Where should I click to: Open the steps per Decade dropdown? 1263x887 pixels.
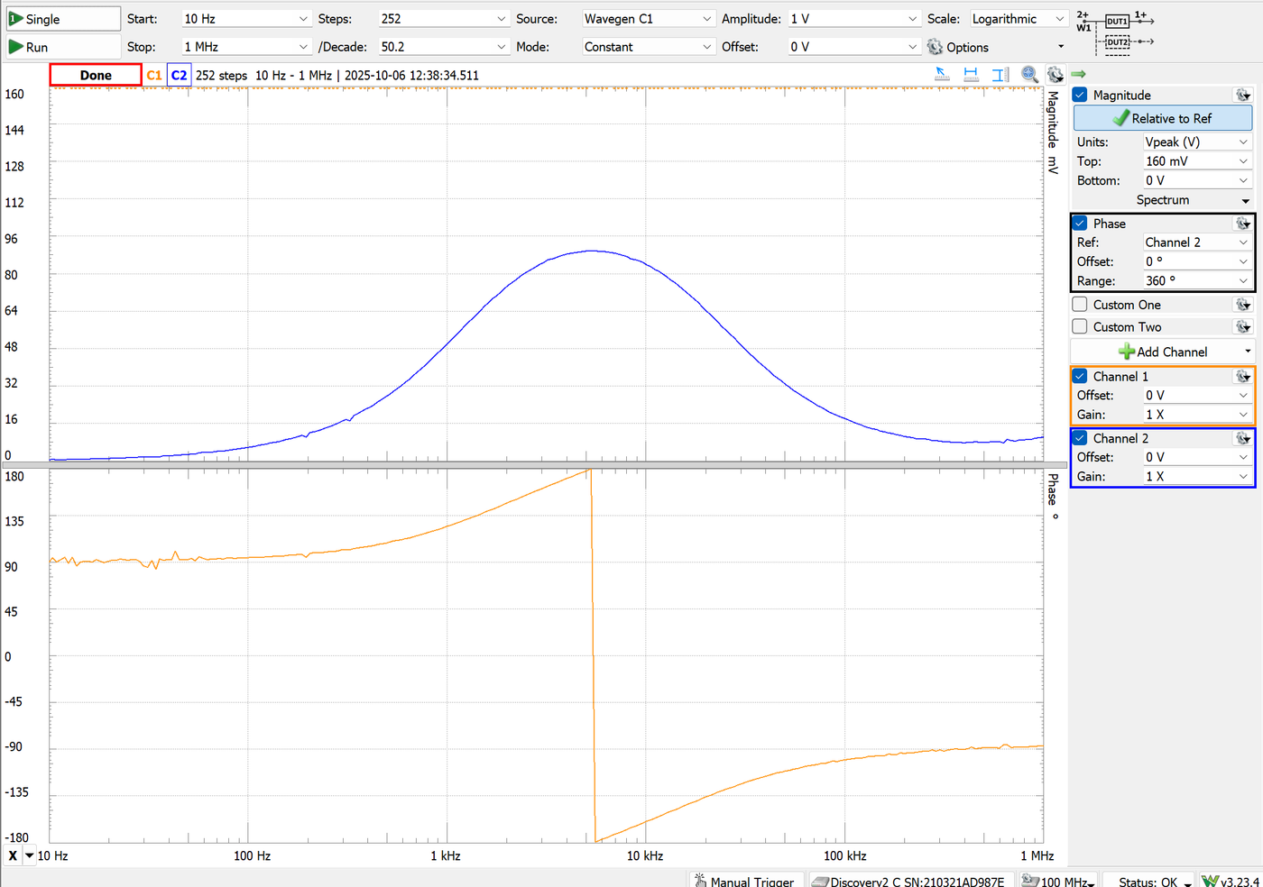(x=443, y=47)
